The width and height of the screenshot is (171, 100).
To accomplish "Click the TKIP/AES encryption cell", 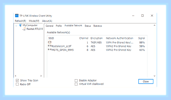I will click(96, 43).
